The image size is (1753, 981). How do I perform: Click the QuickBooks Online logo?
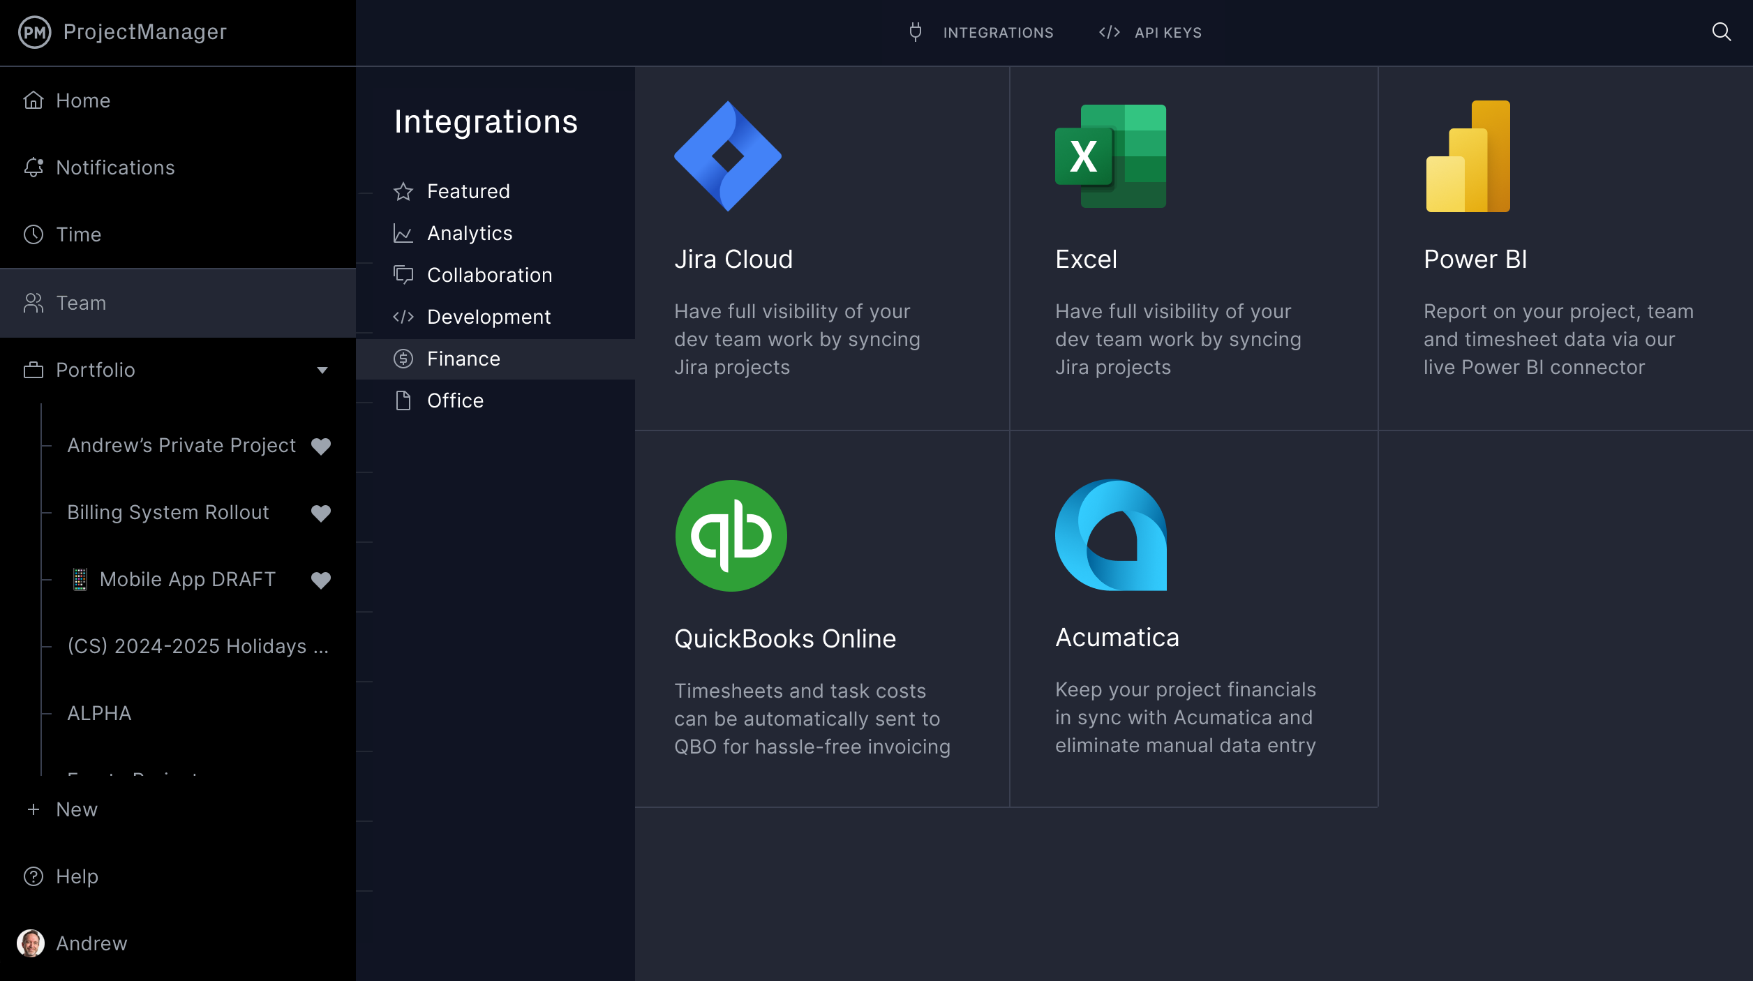tap(731, 536)
